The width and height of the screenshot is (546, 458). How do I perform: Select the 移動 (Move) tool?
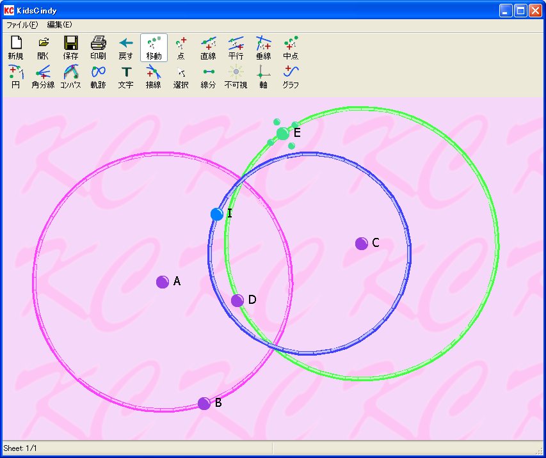pos(154,47)
